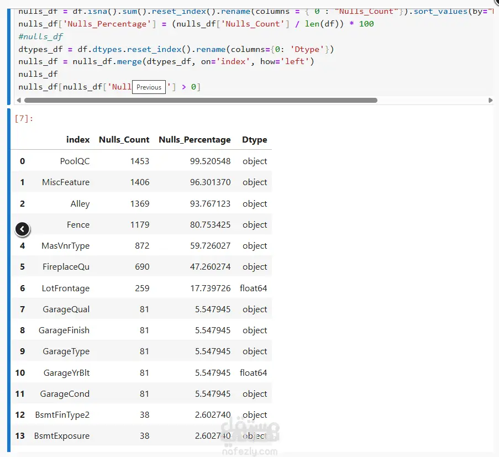Image resolution: width=499 pixels, height=457 pixels.
Task: Click the object dtype in the PoolQC row
Action: click(255, 161)
